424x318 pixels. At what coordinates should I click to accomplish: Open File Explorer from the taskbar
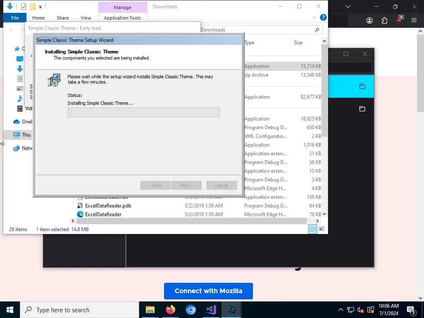coord(150,310)
